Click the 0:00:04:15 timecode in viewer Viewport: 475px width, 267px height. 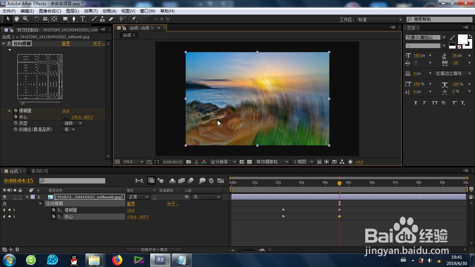173,162
